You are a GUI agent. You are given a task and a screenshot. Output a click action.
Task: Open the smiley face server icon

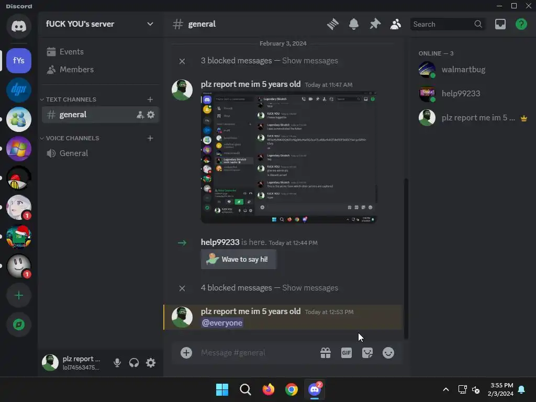click(x=19, y=266)
